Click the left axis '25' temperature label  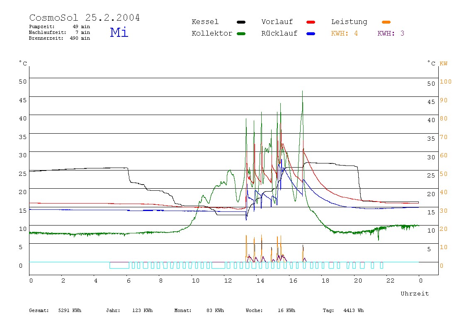[23, 174]
